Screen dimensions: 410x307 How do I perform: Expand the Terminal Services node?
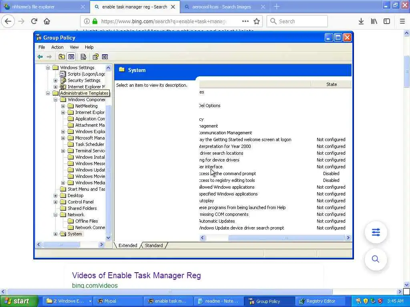63,151
